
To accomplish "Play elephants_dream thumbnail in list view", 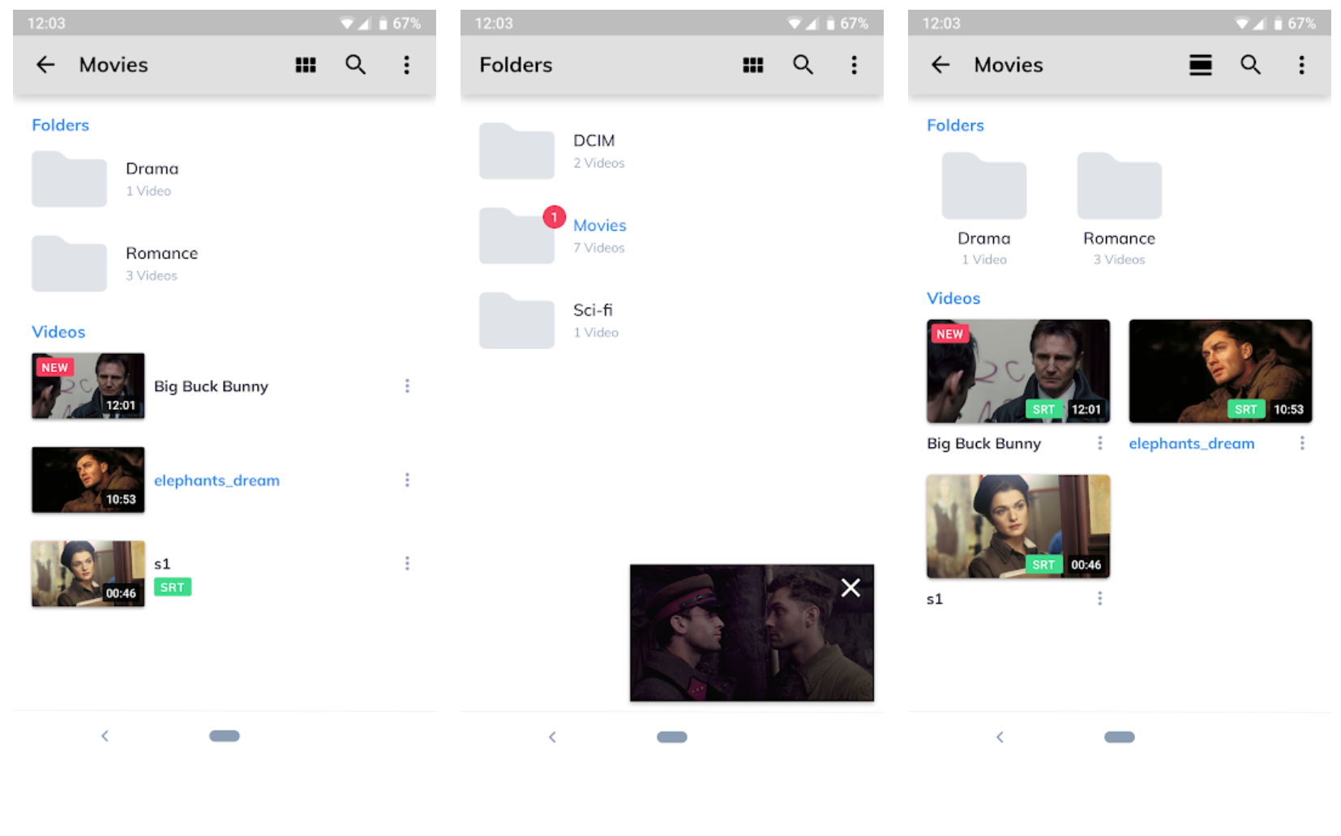I will coord(88,480).
